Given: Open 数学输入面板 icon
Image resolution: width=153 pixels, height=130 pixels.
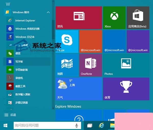Looking at the screenshot, I should pos(10,94).
